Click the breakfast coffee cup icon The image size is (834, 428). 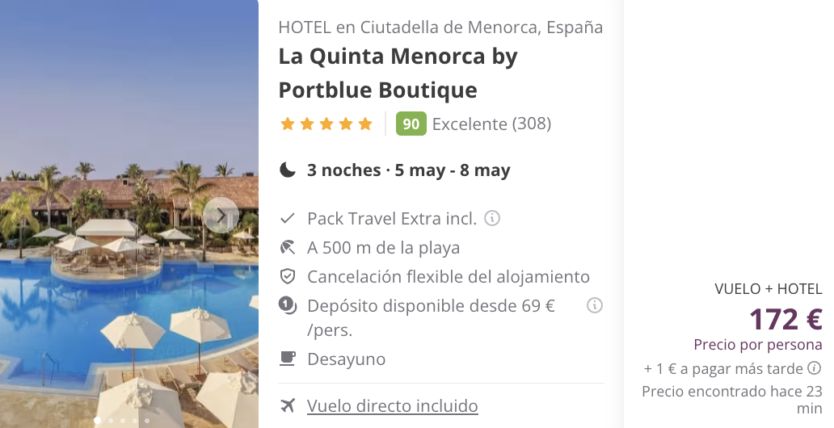pos(287,359)
